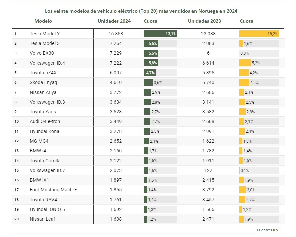Image resolution: width=296 pixels, height=237 pixels.
Task: Click the Ford Mustang Mach-E 3,0% bar
Action: (243, 190)
